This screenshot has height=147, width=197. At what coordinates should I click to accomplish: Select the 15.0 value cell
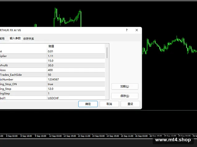click(x=76, y=61)
